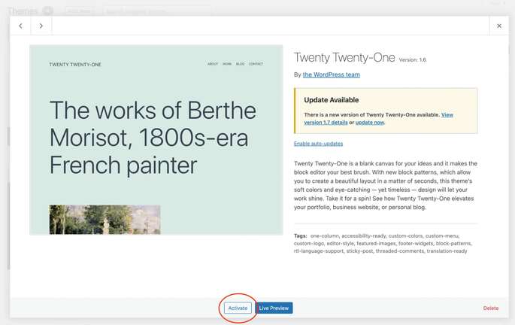Click the Tags label text
Screen dimensions: 515x325
click(300, 235)
